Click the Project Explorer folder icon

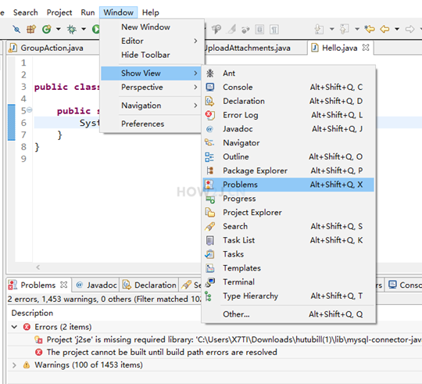(x=210, y=213)
